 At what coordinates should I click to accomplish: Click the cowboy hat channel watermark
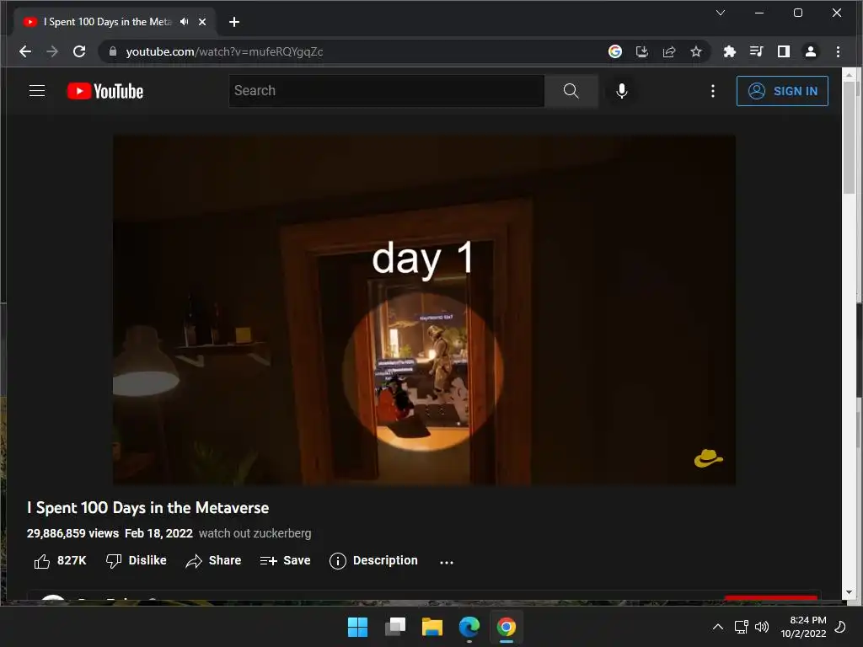tap(708, 458)
